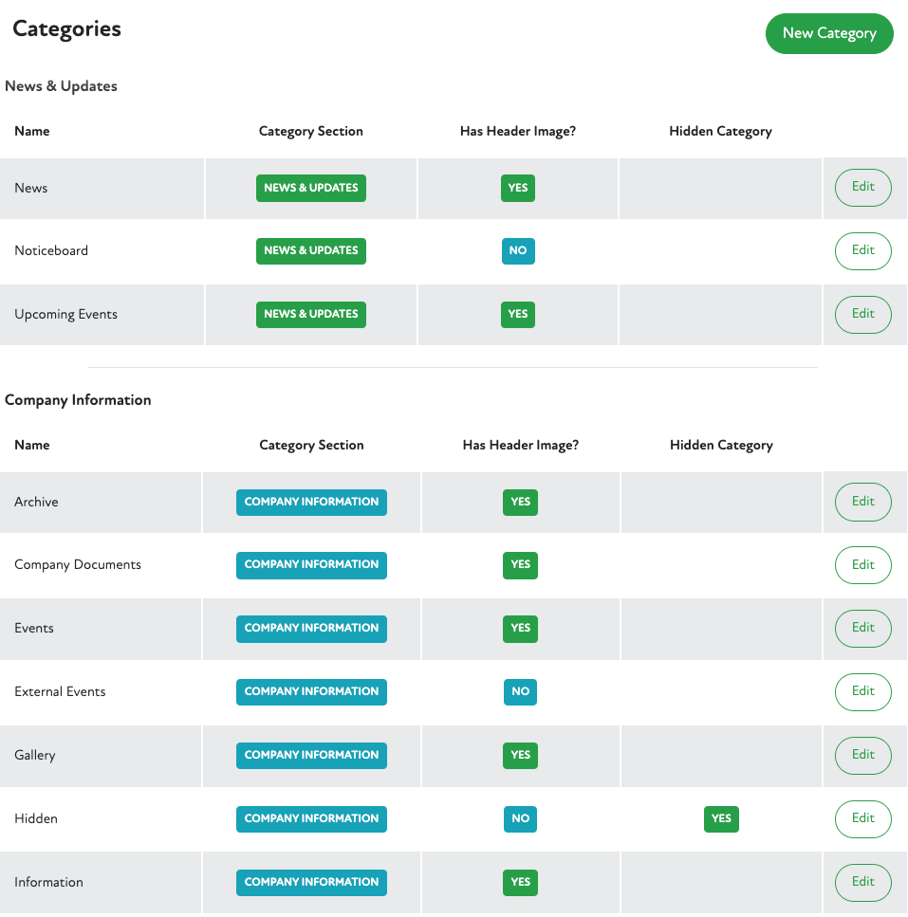Screen dimensions: 908x917
Task: Click External Events' NO header image badge
Action: tap(520, 692)
